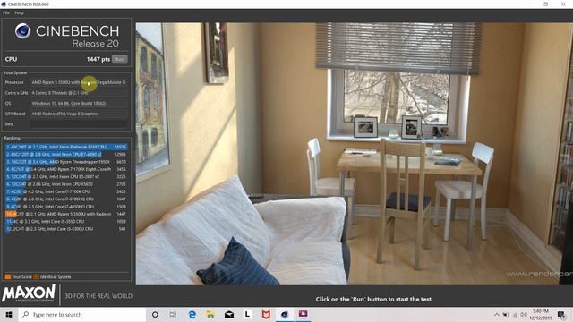
Task: Select the Intel Core i7-7700K ranking row
Action: 66,191
